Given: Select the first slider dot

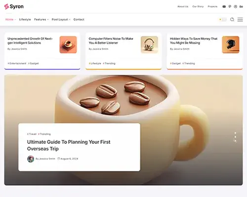Looking at the screenshot, I should click(235, 133).
